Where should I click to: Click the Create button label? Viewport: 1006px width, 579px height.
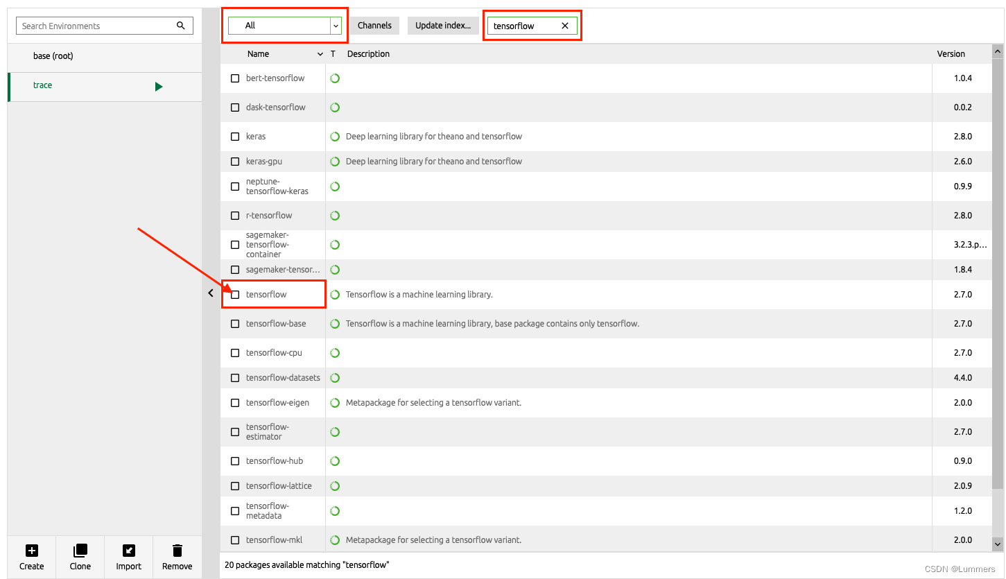click(x=31, y=567)
